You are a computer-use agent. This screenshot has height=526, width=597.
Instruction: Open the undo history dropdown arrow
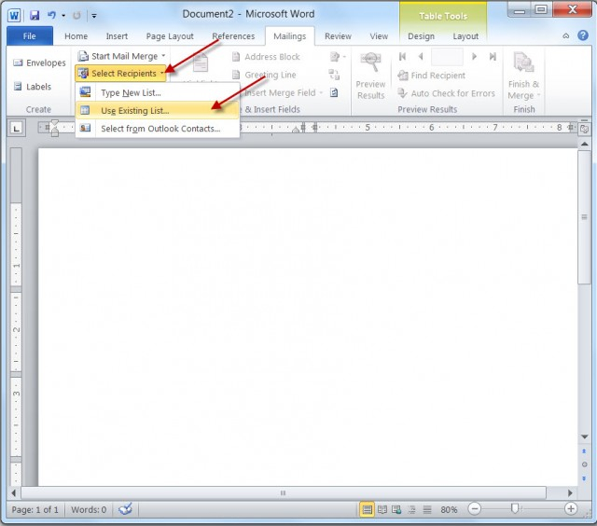click(x=63, y=16)
